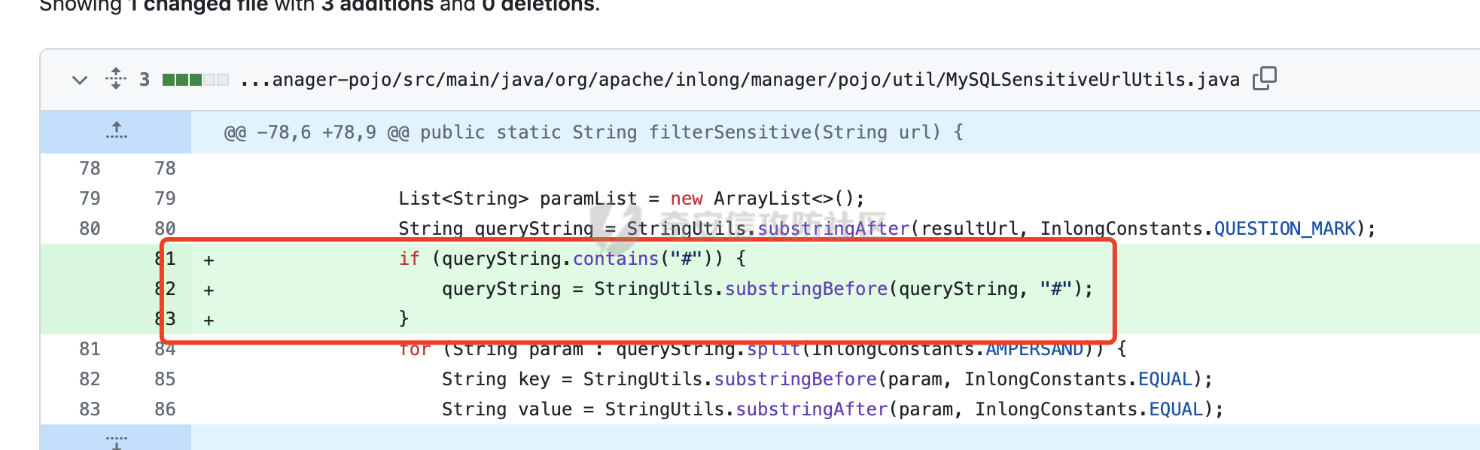Viewport: 1480px width, 450px height.
Task: Click the plus marker on added line 82
Action: (x=209, y=290)
